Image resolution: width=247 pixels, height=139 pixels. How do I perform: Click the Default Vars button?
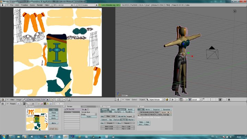[54, 129]
